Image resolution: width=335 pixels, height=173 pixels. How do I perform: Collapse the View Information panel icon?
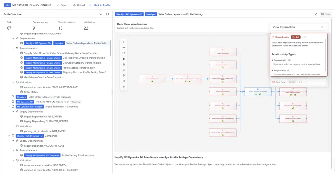(322, 27)
